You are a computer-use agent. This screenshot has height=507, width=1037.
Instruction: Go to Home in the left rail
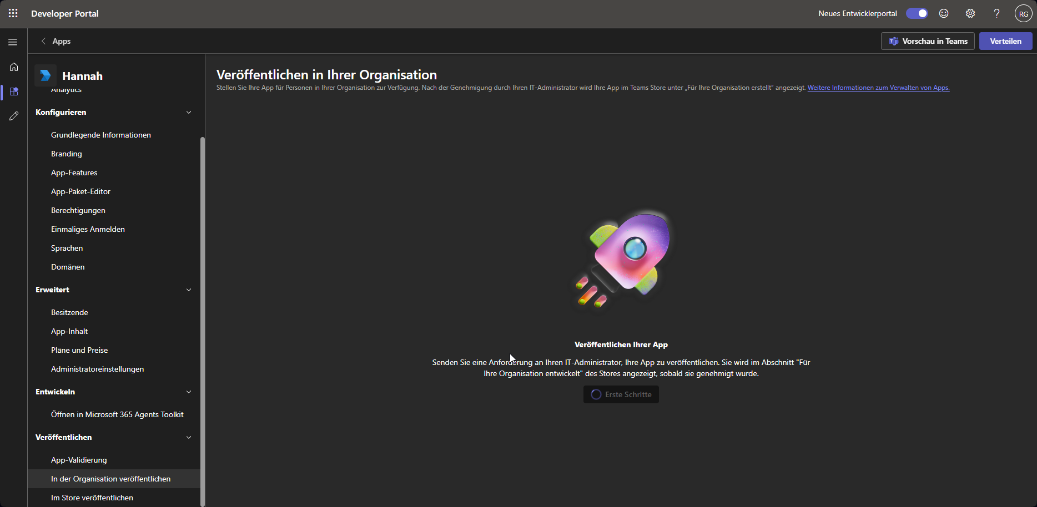(x=14, y=67)
